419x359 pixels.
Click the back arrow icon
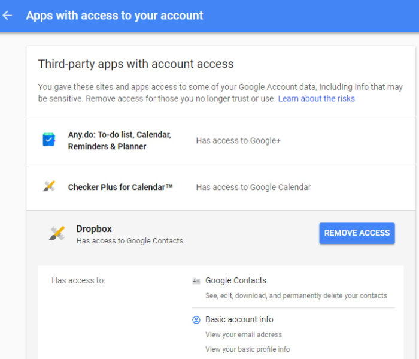point(8,16)
